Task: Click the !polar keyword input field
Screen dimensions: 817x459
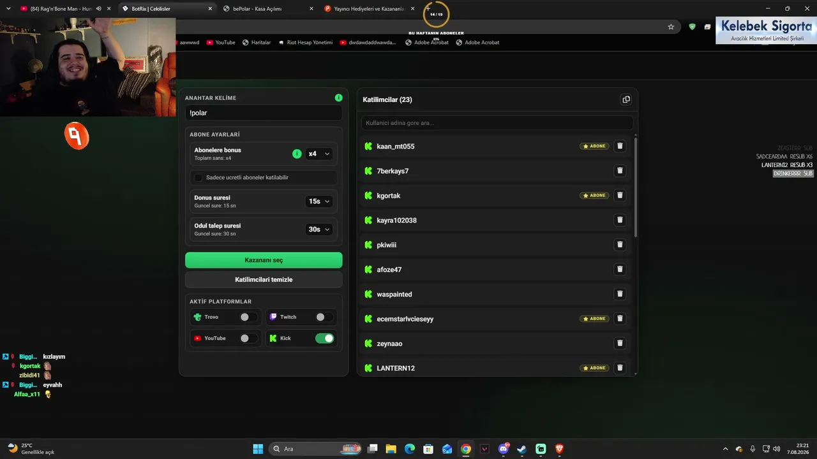Action: [264, 113]
